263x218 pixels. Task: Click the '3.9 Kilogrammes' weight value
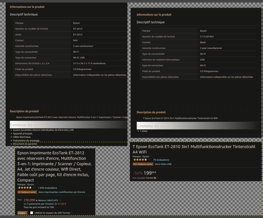[82, 69]
